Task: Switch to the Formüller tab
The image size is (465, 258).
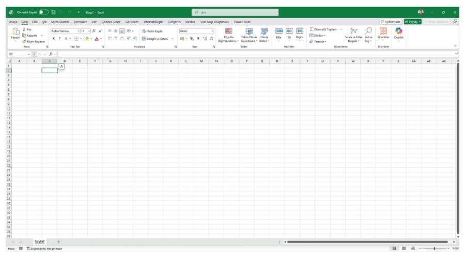Action: pos(80,22)
